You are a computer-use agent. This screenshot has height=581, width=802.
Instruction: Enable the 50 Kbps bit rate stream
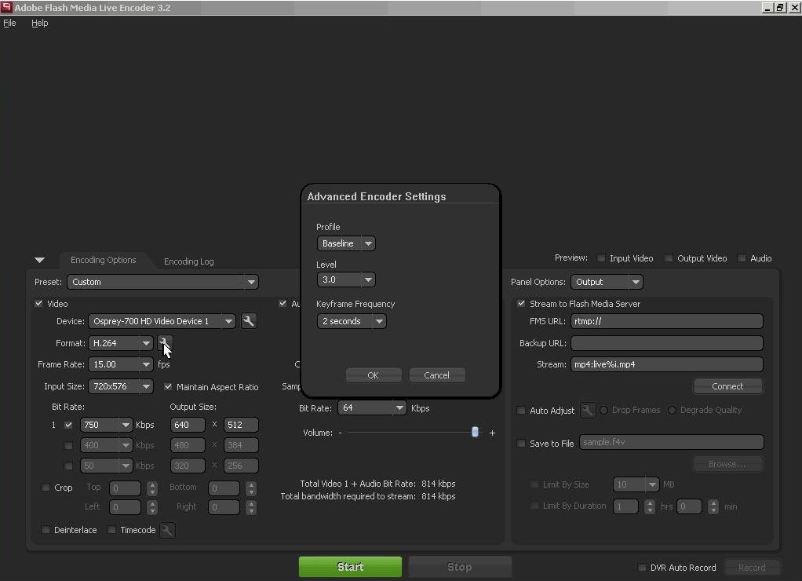pyautogui.click(x=68, y=466)
